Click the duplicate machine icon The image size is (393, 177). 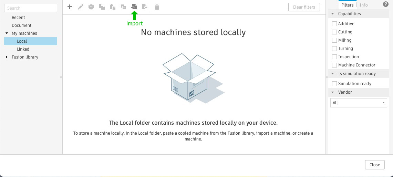pos(123,7)
